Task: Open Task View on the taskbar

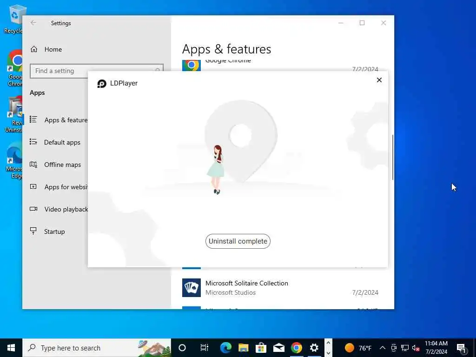Action: 205,348
